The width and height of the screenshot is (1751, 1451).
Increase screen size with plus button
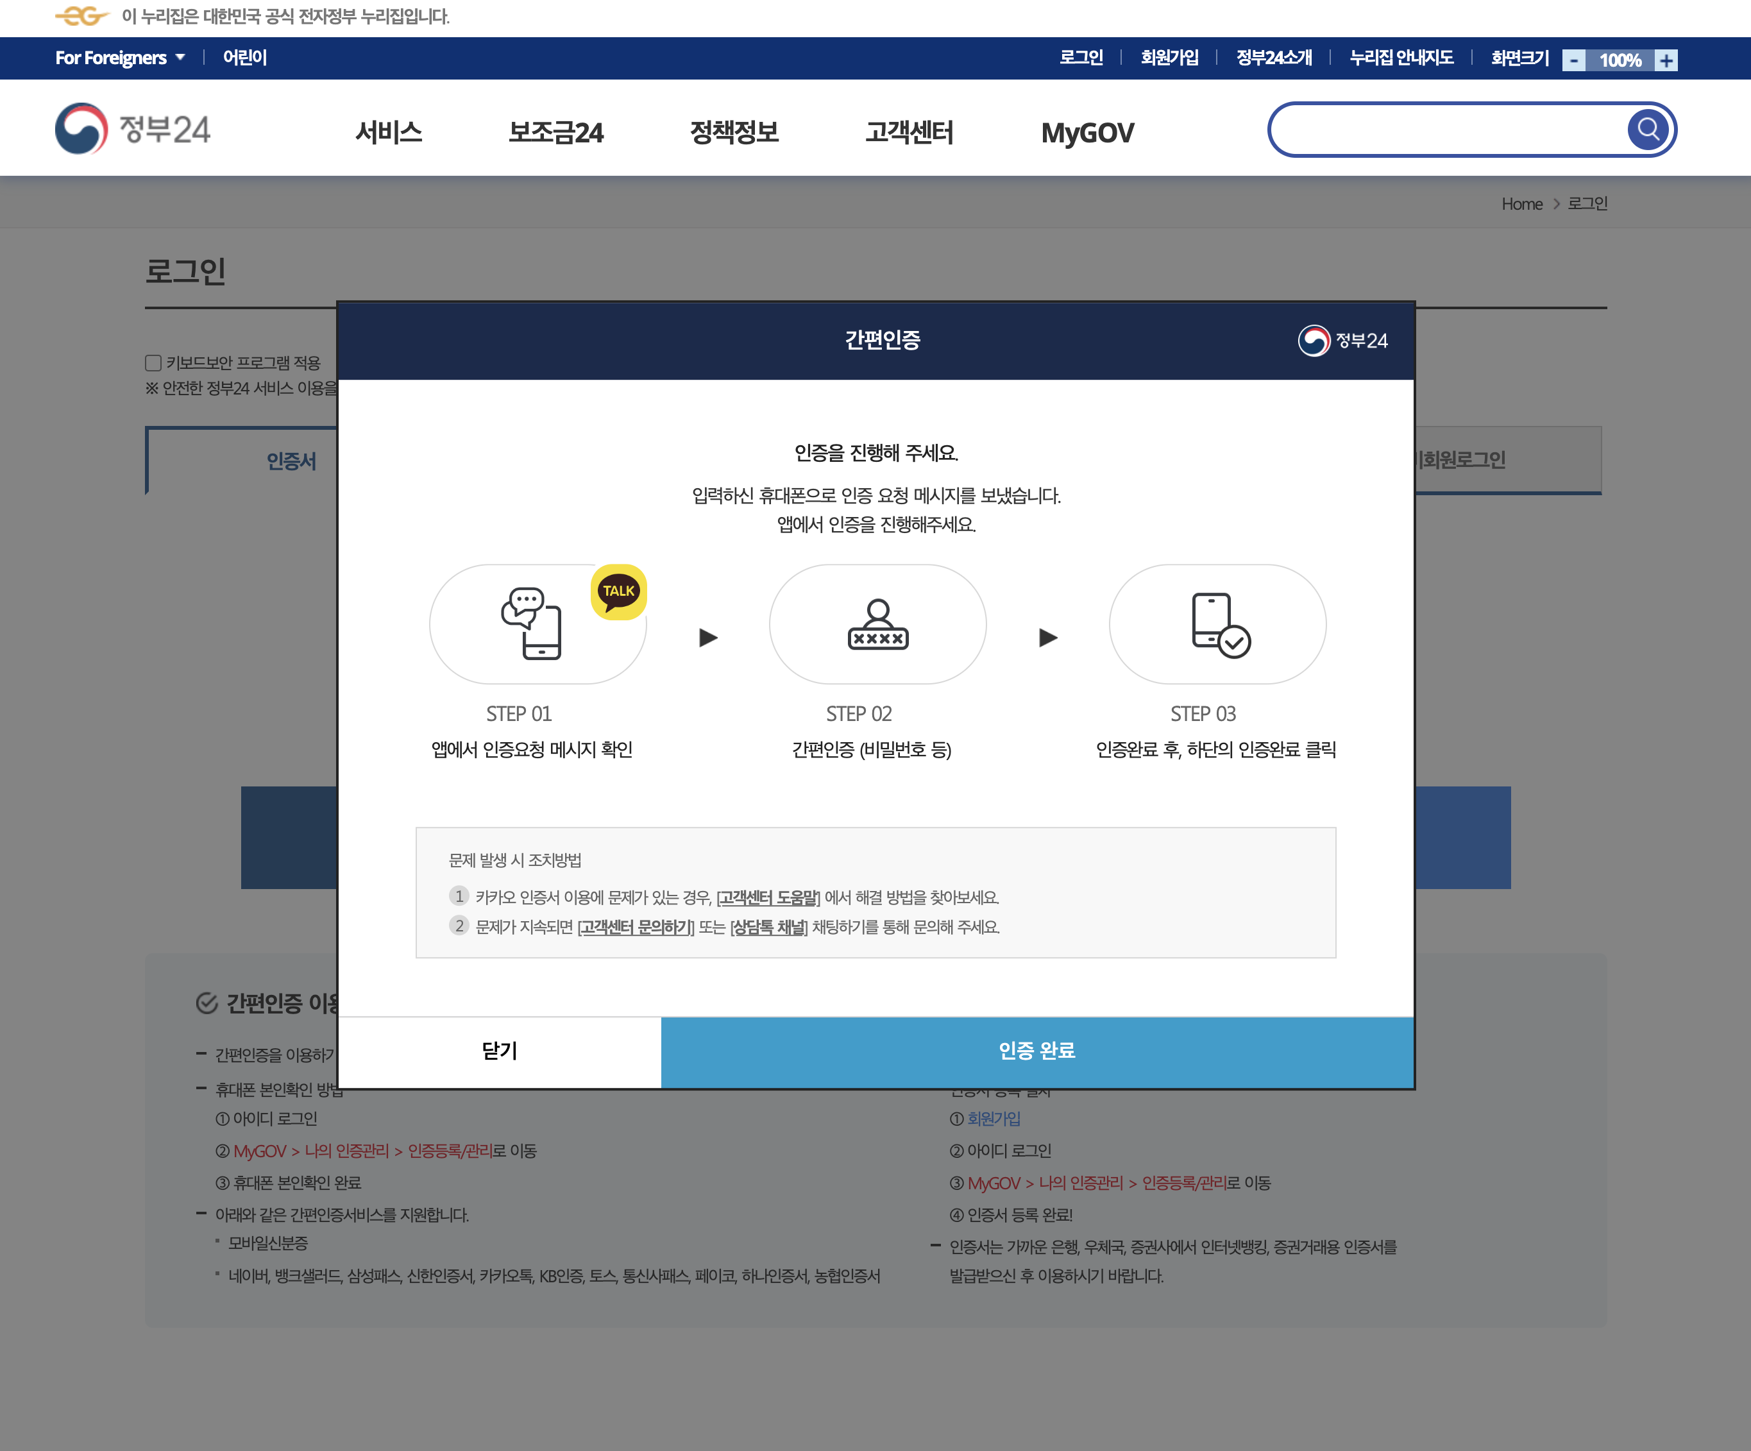[x=1666, y=60]
